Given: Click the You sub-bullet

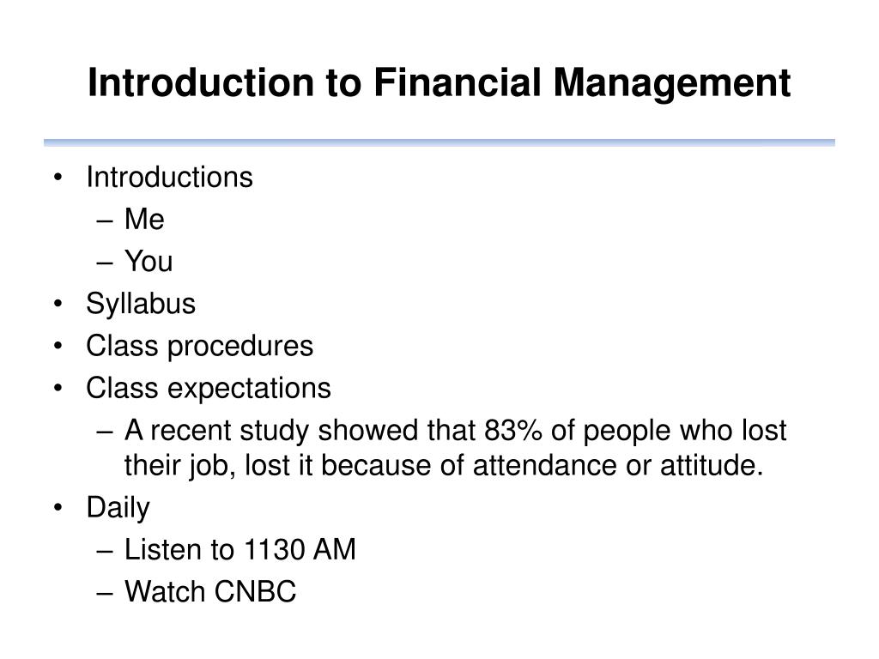Looking at the screenshot, I should click(149, 261).
